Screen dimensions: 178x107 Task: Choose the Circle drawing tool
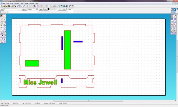coord(2,19)
